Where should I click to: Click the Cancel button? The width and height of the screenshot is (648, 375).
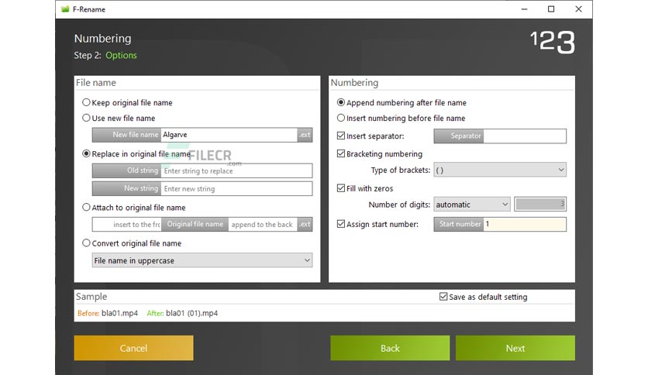click(x=133, y=348)
